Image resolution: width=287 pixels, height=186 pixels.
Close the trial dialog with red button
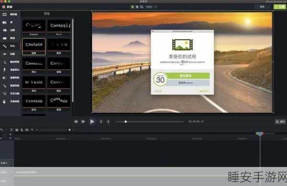pos(153,31)
